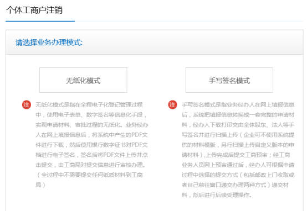Select the 无纸化模式 button
The width and height of the screenshot is (307, 211).
pos(83,80)
